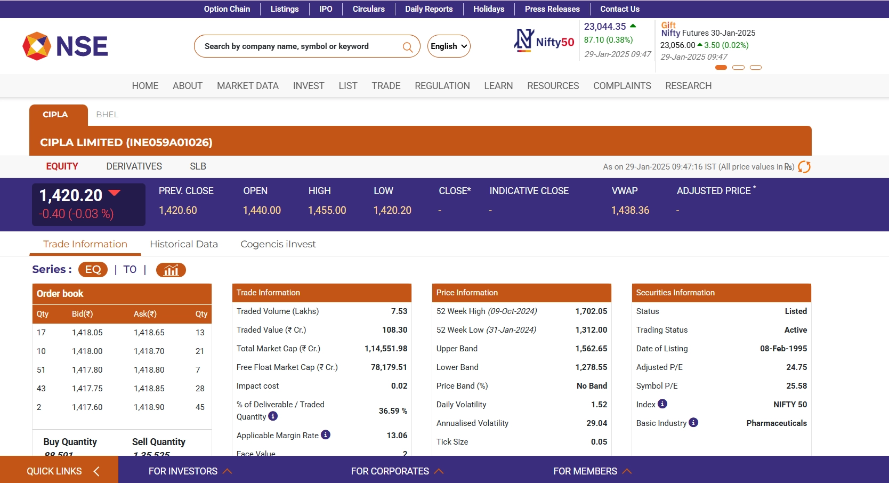Click the info icon next to Index
Screen dimensions: 889x483
click(x=662, y=404)
